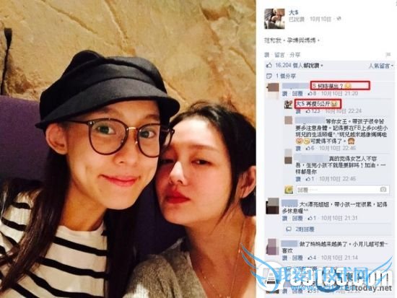Image resolution: width=397 pixels, height=298 pixels.
Task: Click the camera icon in reply box
Action: pyautogui.click(x=383, y=190)
